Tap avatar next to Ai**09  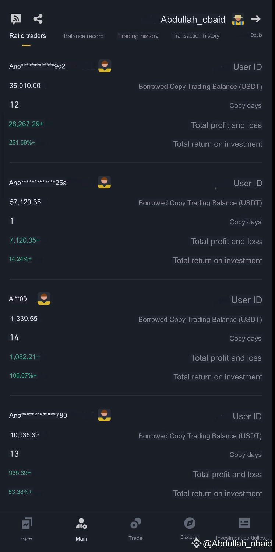(44, 299)
